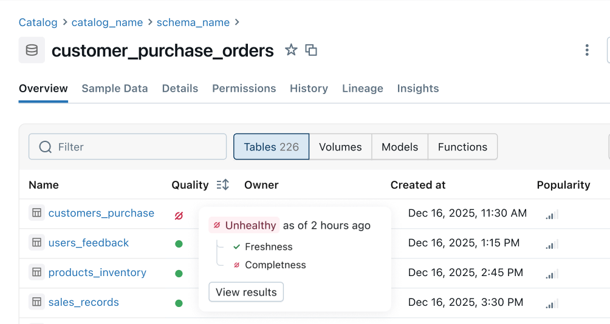This screenshot has width=610, height=324.
Task: Go to the Permissions tab
Action: [x=244, y=89]
